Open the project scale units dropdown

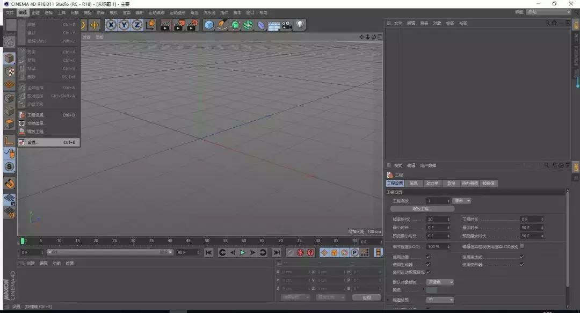(462, 201)
